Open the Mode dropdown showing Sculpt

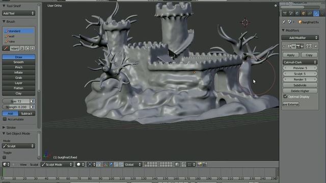coord(18,146)
